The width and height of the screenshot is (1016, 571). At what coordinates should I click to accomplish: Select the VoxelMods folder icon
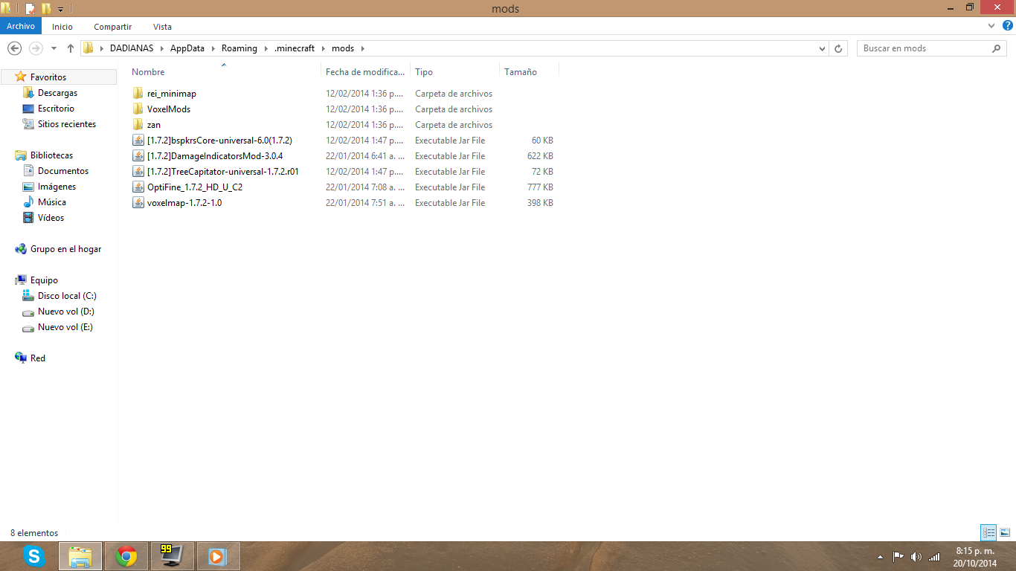[x=138, y=109]
